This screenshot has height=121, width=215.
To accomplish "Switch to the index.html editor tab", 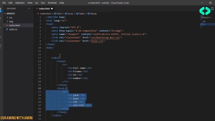I will point(44,8).
